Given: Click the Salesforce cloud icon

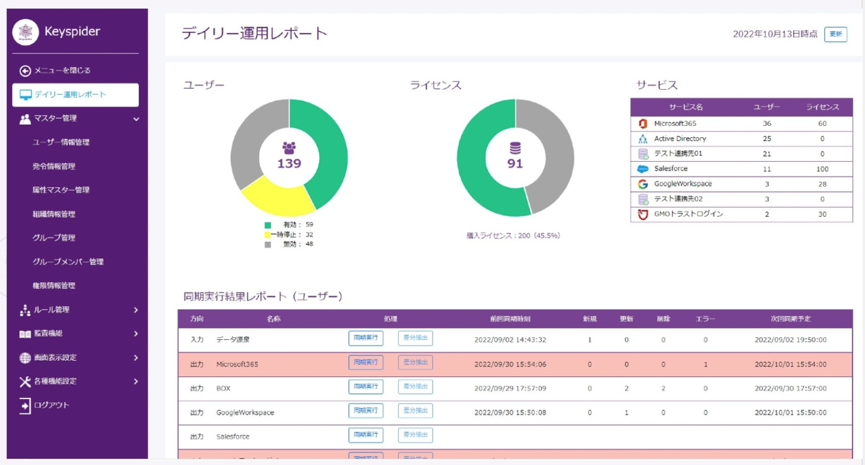Looking at the screenshot, I should pyautogui.click(x=643, y=169).
